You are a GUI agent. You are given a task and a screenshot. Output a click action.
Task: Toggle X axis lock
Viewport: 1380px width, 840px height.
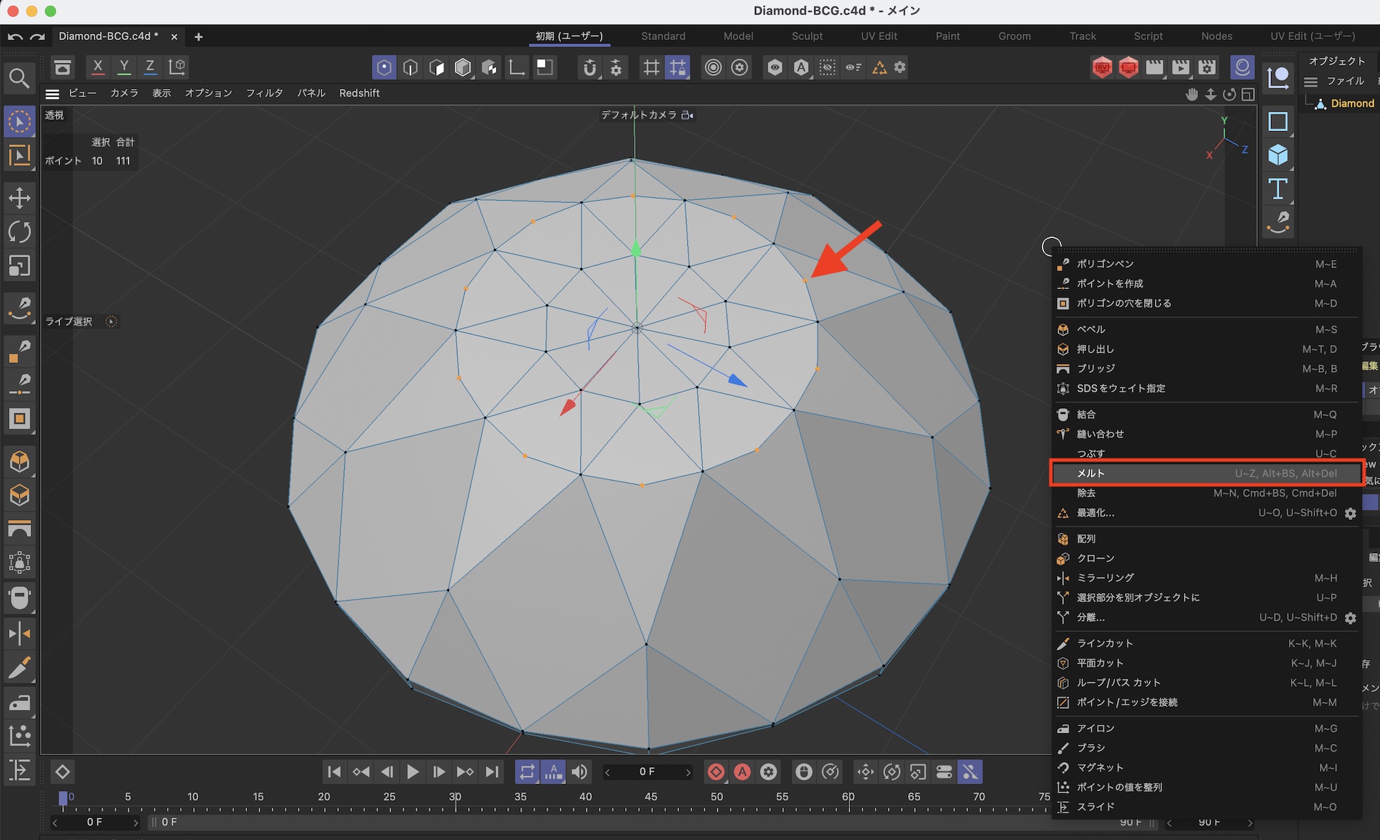click(x=98, y=67)
